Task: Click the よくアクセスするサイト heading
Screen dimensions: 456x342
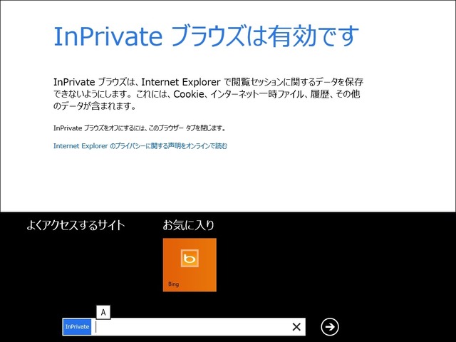Action: click(76, 225)
